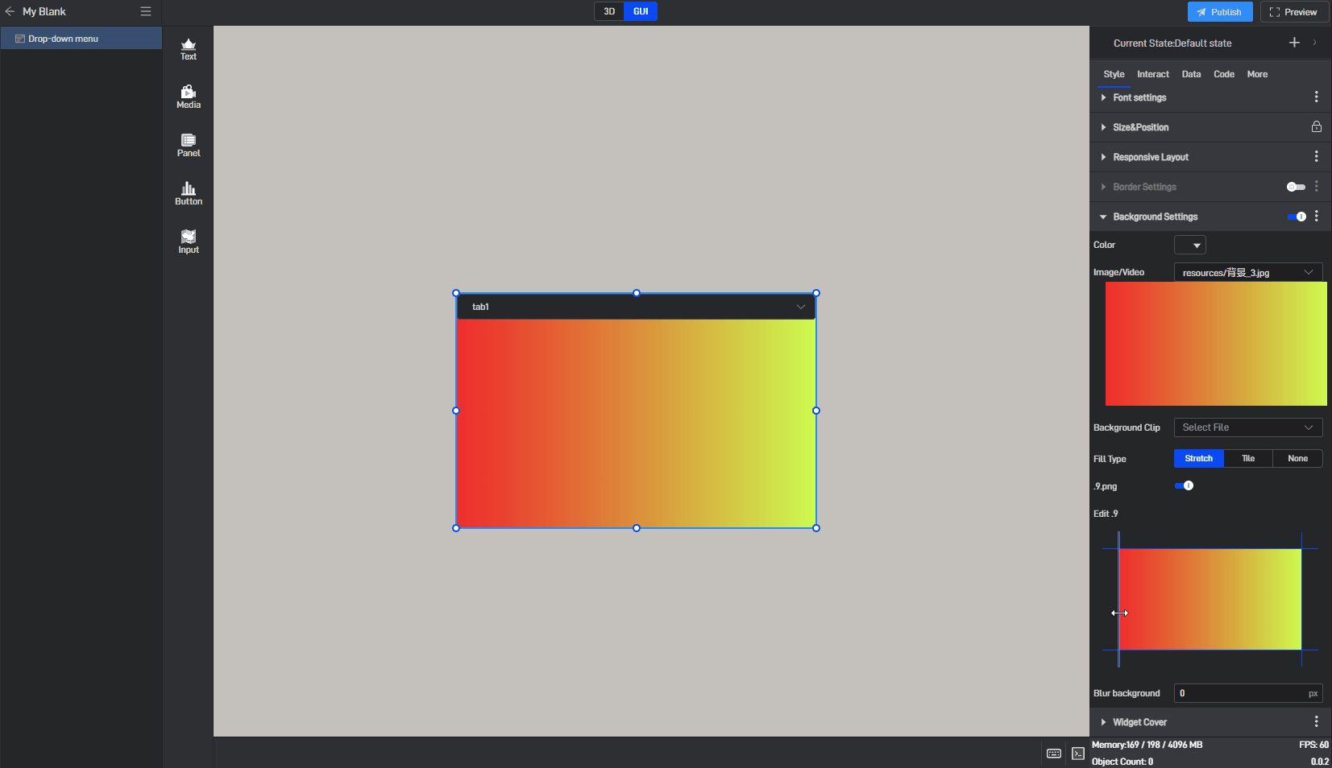This screenshot has height=768, width=1332.
Task: Open the Image/Video file dropdown
Action: click(1247, 273)
